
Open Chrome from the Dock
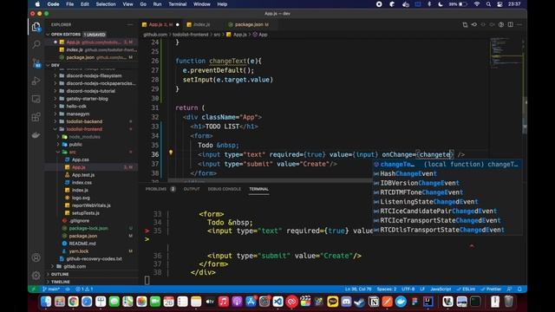point(73,302)
